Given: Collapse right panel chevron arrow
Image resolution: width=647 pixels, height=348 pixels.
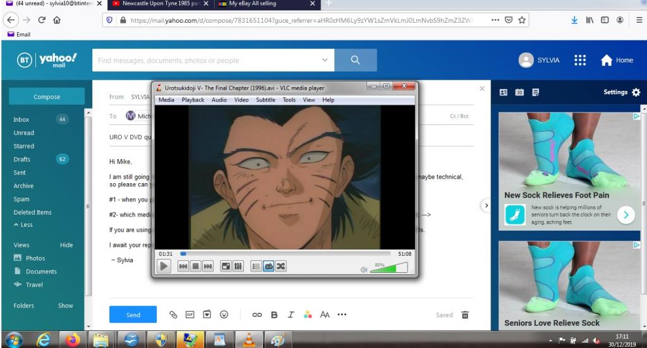Looking at the screenshot, I should (486, 205).
